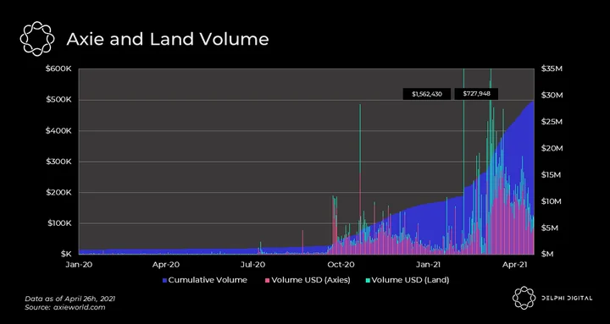610x324 pixels.
Task: Click the Delphi knot logo beside title
Action: click(37, 39)
